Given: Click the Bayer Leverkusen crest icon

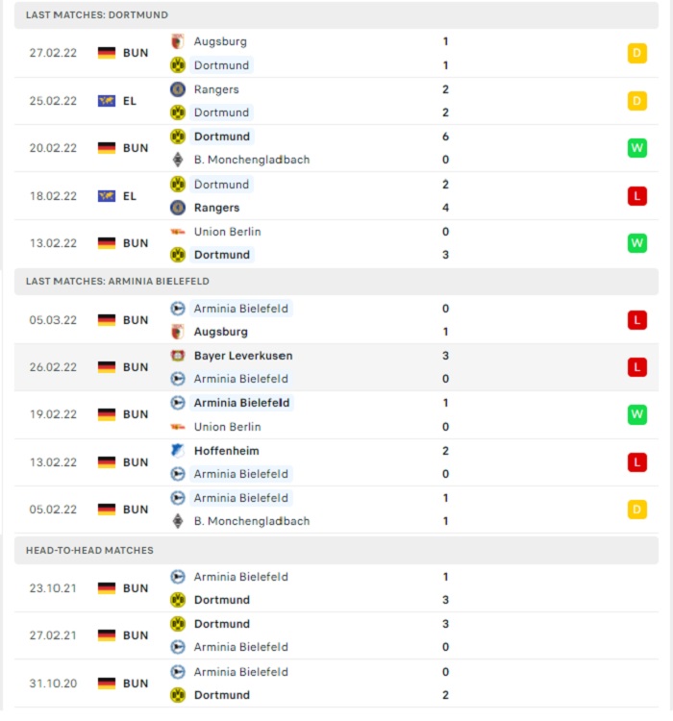Looking at the screenshot, I should point(178,356).
